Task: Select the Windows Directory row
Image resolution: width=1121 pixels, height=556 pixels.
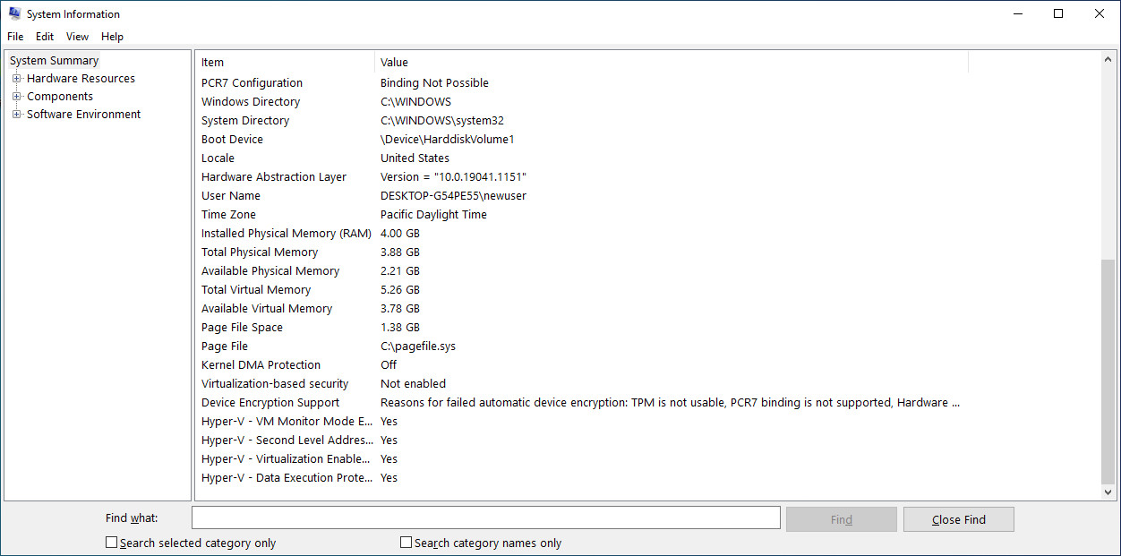Action: 582,102
